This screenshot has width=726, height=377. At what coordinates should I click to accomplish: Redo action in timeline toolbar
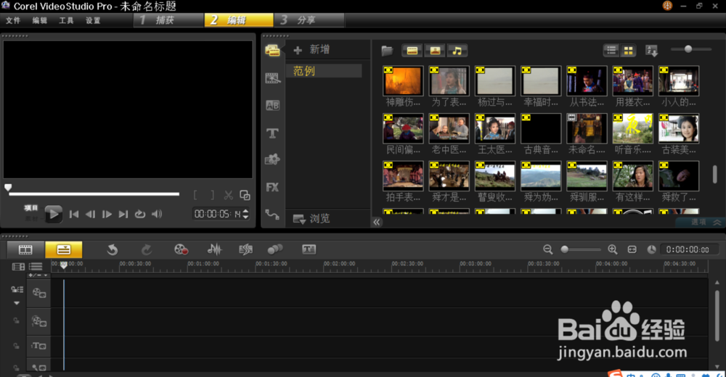click(x=147, y=250)
